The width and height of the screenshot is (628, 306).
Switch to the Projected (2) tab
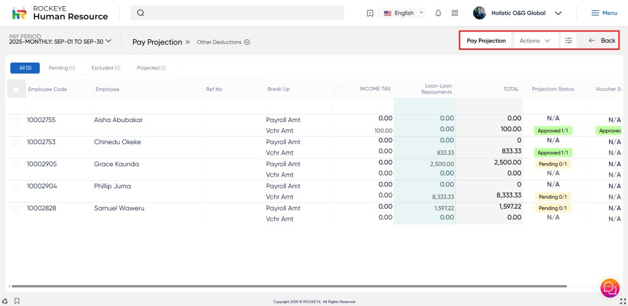coord(151,68)
